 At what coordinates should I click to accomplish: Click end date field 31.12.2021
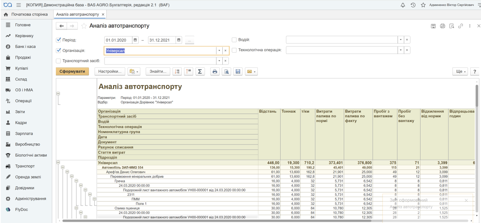[x=162, y=40]
